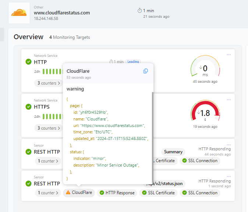This screenshot has height=212, width=248.
Task: Select the bottom SSL Certificate chip
Action: coord(159,193)
